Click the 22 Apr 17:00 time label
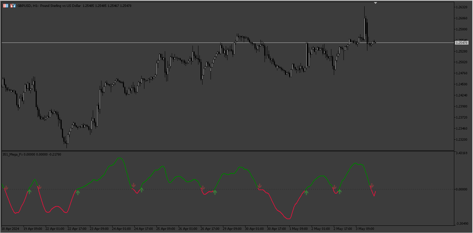The height and width of the screenshot is (233, 473). [x=77, y=229]
